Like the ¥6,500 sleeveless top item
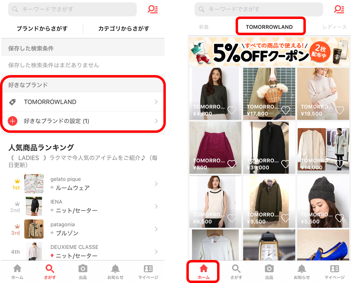The height and width of the screenshot is (283, 351). pyautogui.click(x=232, y=218)
